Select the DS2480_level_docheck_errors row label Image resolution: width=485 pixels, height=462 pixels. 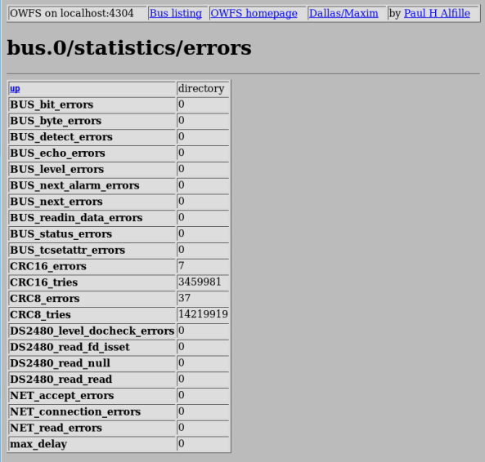click(x=92, y=331)
